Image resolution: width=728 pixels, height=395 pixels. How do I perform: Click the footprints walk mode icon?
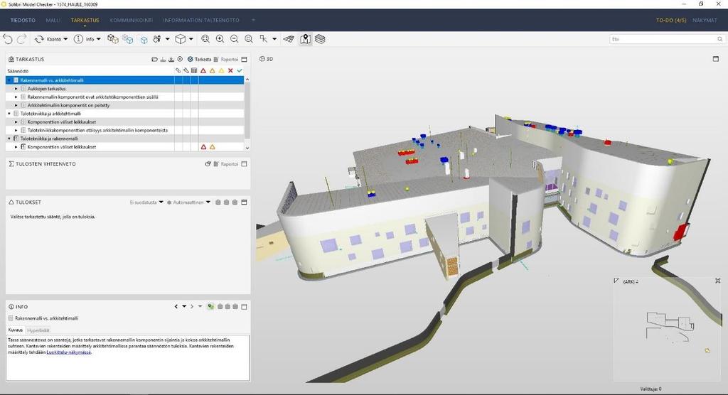[x=157, y=39]
